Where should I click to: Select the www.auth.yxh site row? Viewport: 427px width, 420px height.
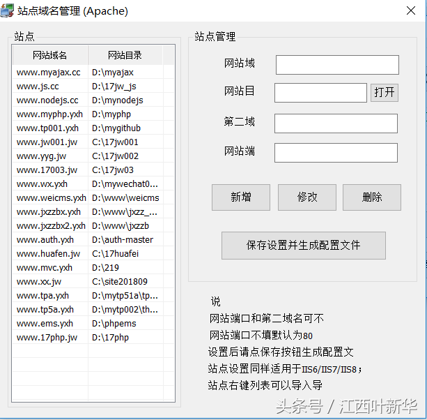(x=93, y=239)
